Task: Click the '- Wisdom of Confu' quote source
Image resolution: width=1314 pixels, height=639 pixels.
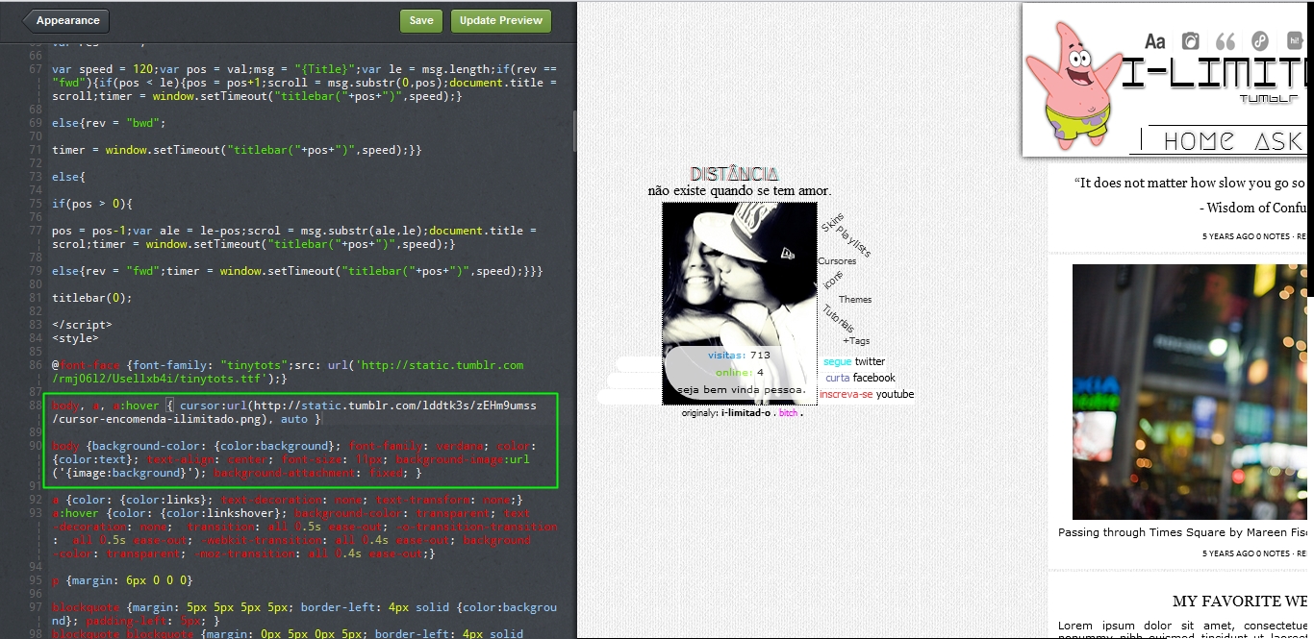Action: point(1252,208)
